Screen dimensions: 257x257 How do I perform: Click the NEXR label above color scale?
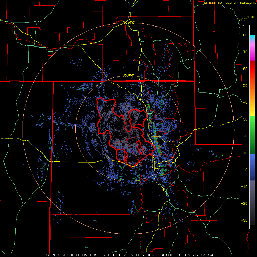pos(251,17)
